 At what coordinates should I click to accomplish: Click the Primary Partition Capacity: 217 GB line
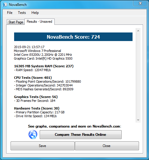click(x=39, y=112)
